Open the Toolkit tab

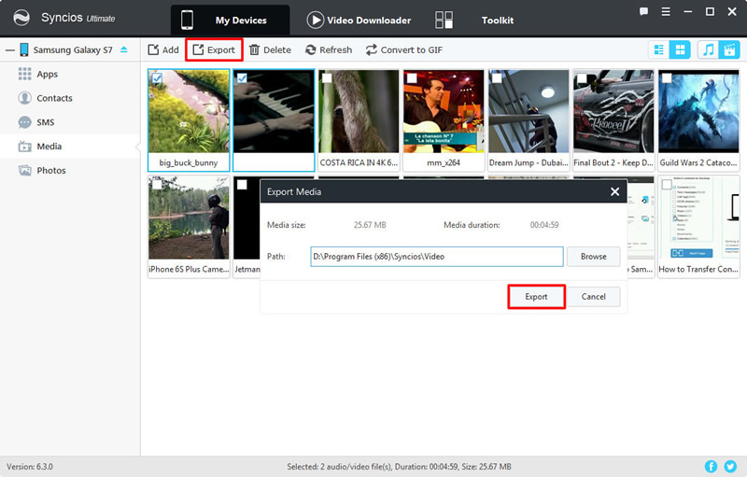474,21
